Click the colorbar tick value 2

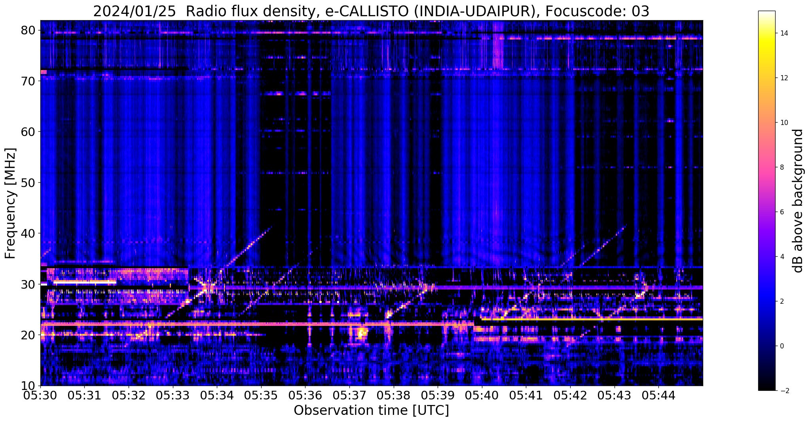pos(782,301)
